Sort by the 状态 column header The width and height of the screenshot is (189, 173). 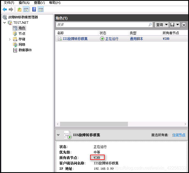(x=113, y=33)
